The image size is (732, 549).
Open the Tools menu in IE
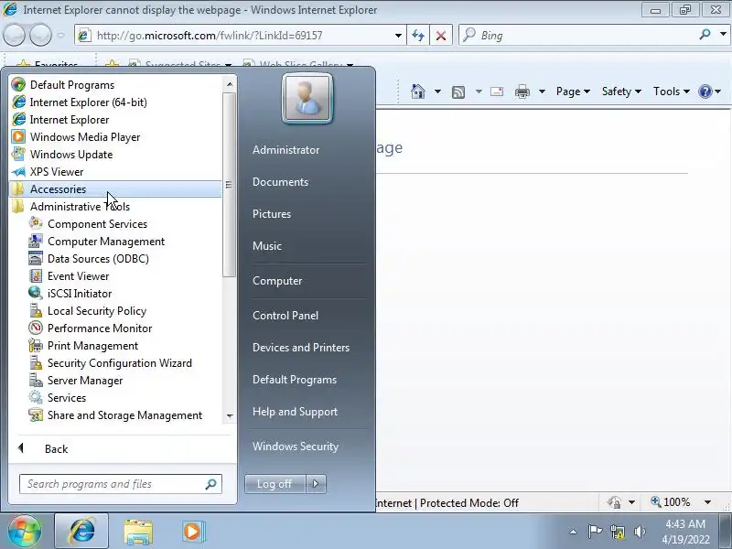(672, 91)
